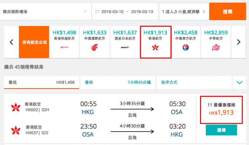Pick the Hong Kong Airlines HK$1,913 card
Image resolution: width=249 pixels, height=145 pixels.
coord(155,42)
